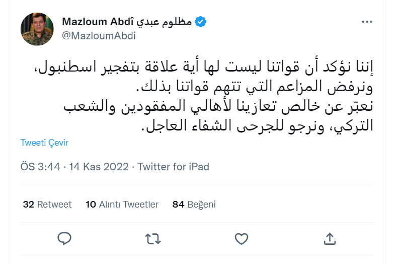Viewport: 399px width, 265px height.
Task: Like the tweet with the heart icon
Action: point(242,238)
